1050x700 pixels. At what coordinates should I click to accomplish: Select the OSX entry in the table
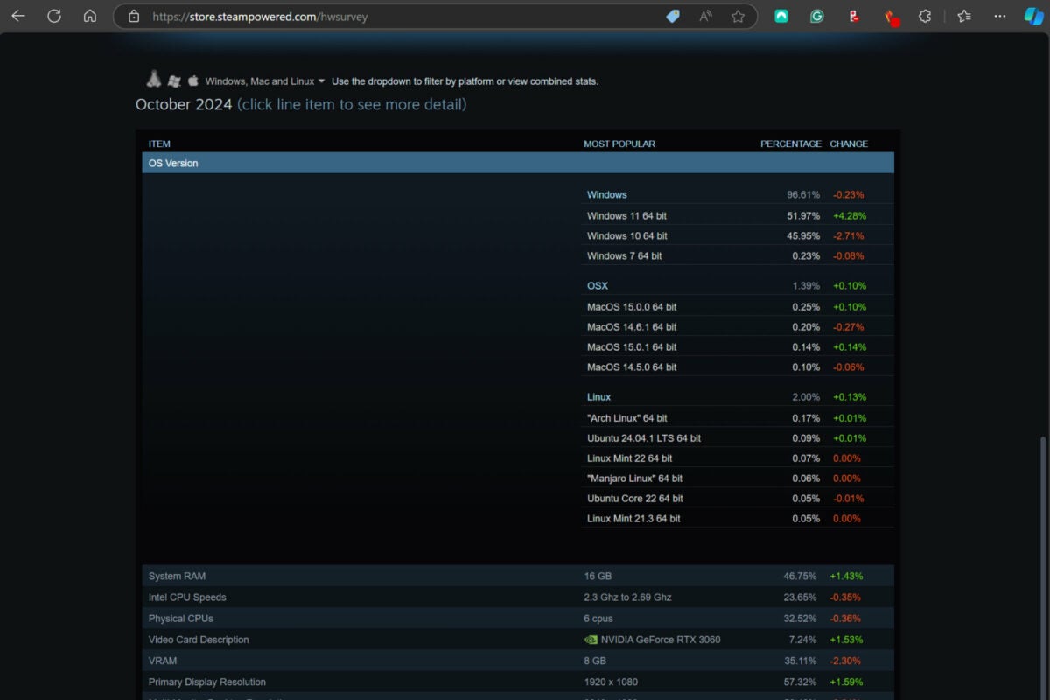[x=597, y=285]
